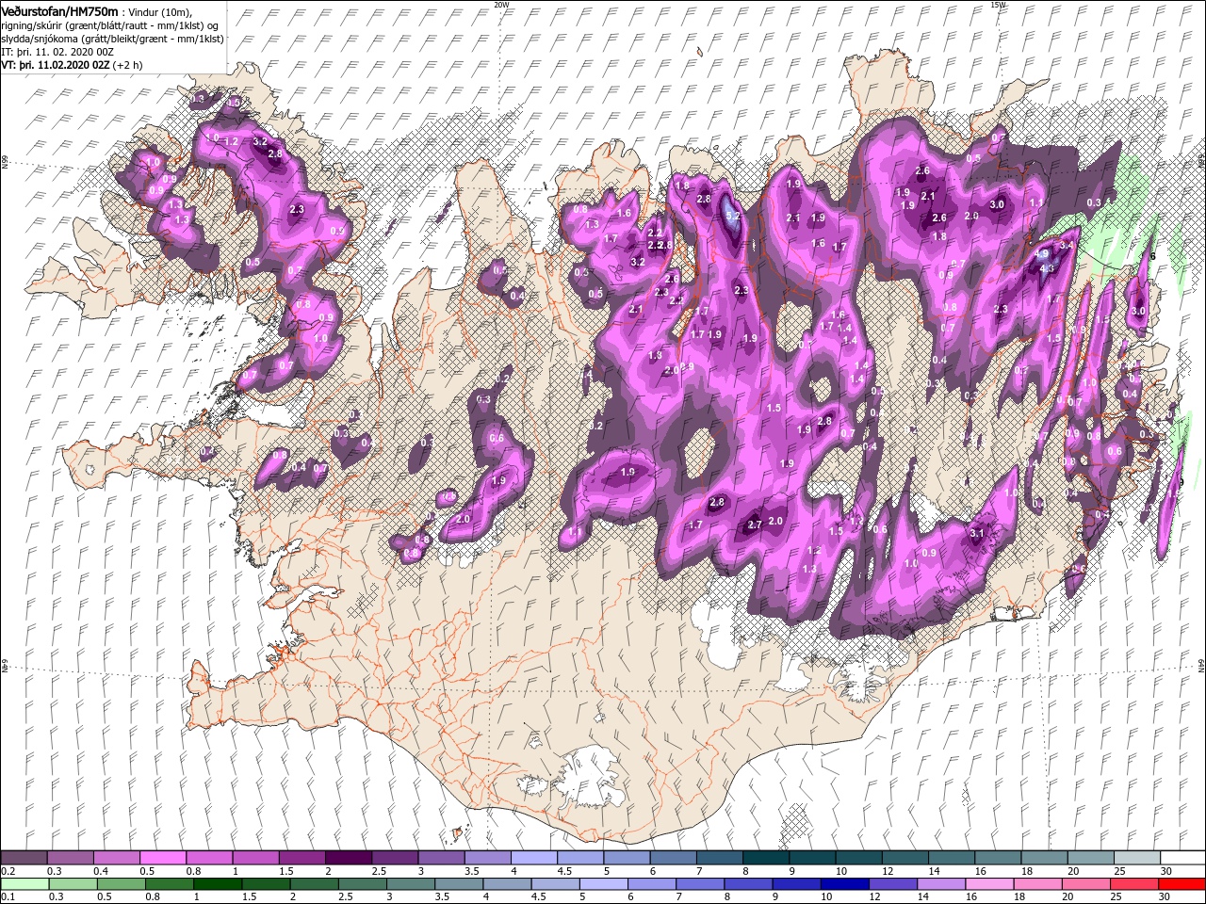Click the 4.9 snowfall value on the map
The image size is (1206, 904).
[x=1041, y=254]
